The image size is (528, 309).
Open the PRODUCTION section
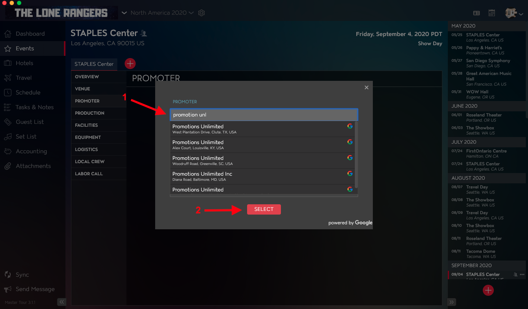[x=99, y=113]
